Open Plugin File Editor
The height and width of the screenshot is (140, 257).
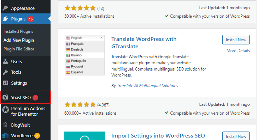[x=19, y=49]
